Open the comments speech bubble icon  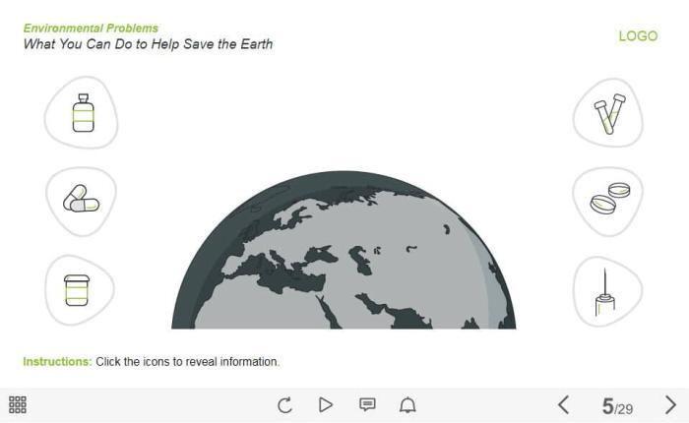pos(367,404)
